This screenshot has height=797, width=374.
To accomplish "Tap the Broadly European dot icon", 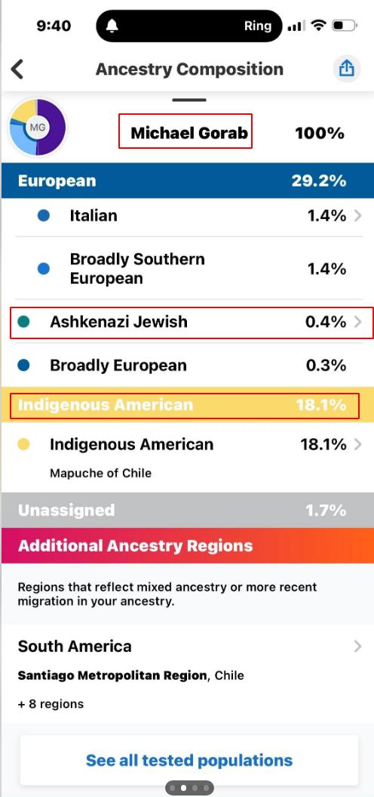I will [23, 366].
